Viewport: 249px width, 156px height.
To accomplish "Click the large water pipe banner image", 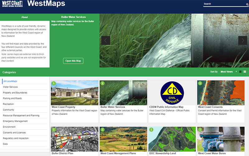I will pyautogui.click(x=174, y=41).
